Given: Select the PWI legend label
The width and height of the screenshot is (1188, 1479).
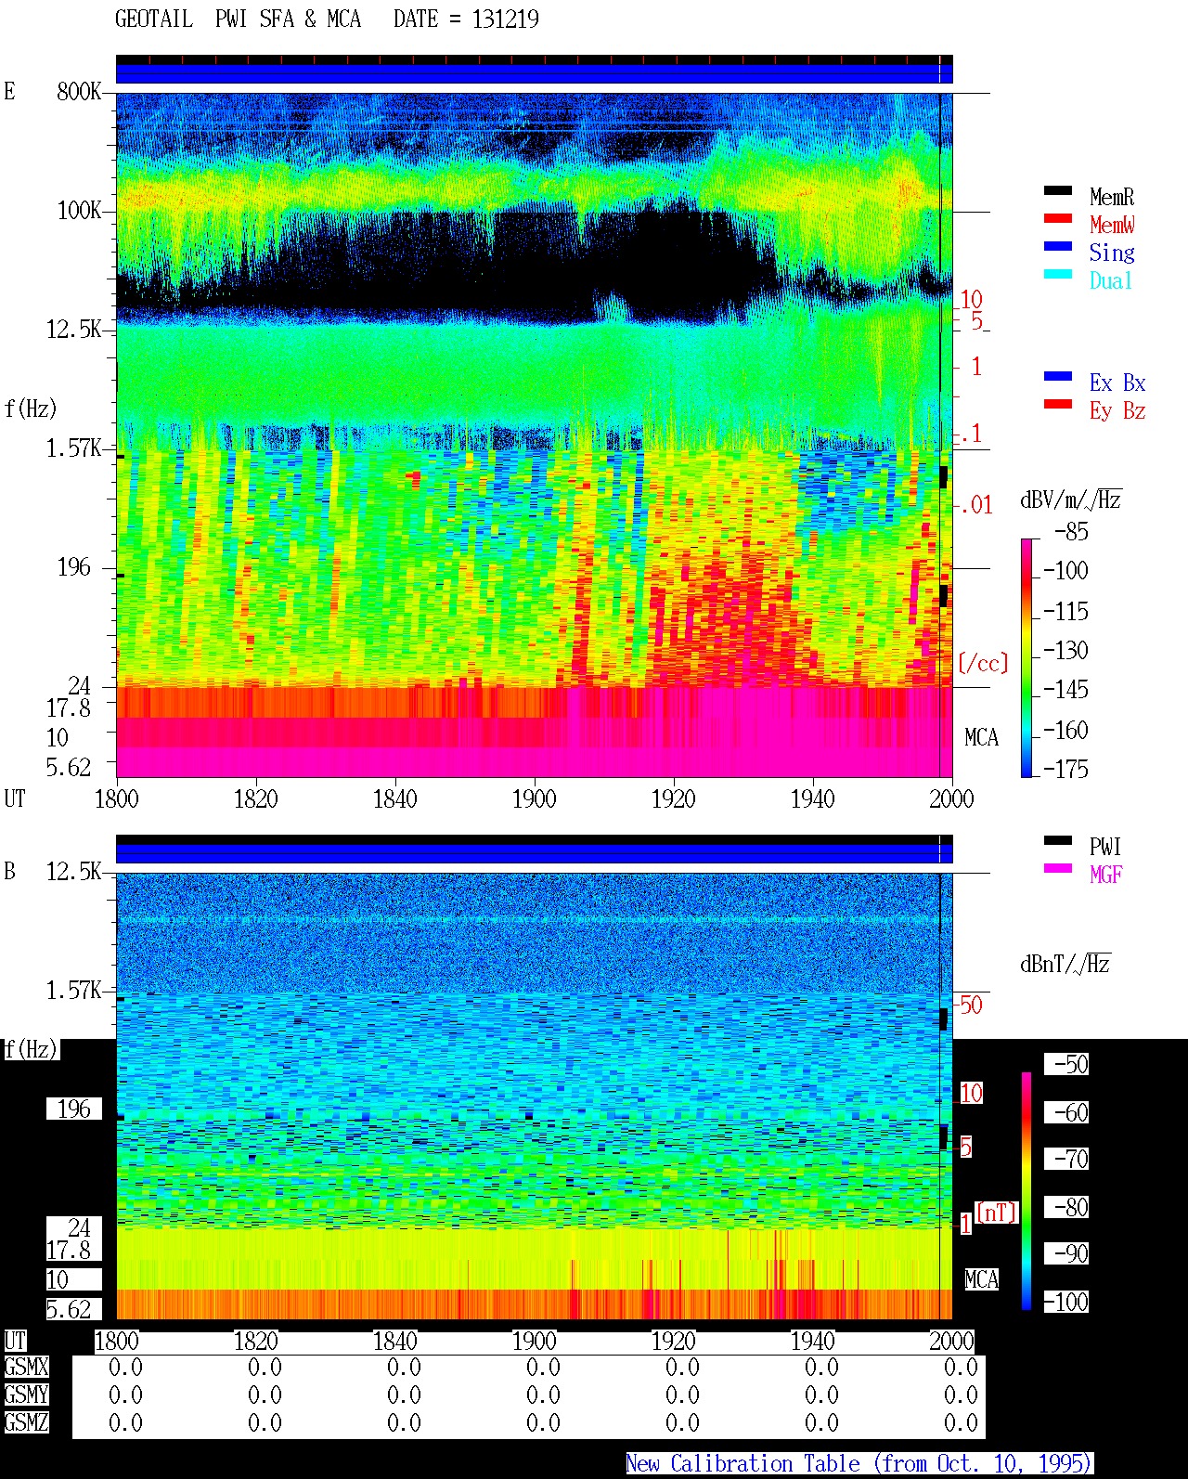Looking at the screenshot, I should (1105, 847).
